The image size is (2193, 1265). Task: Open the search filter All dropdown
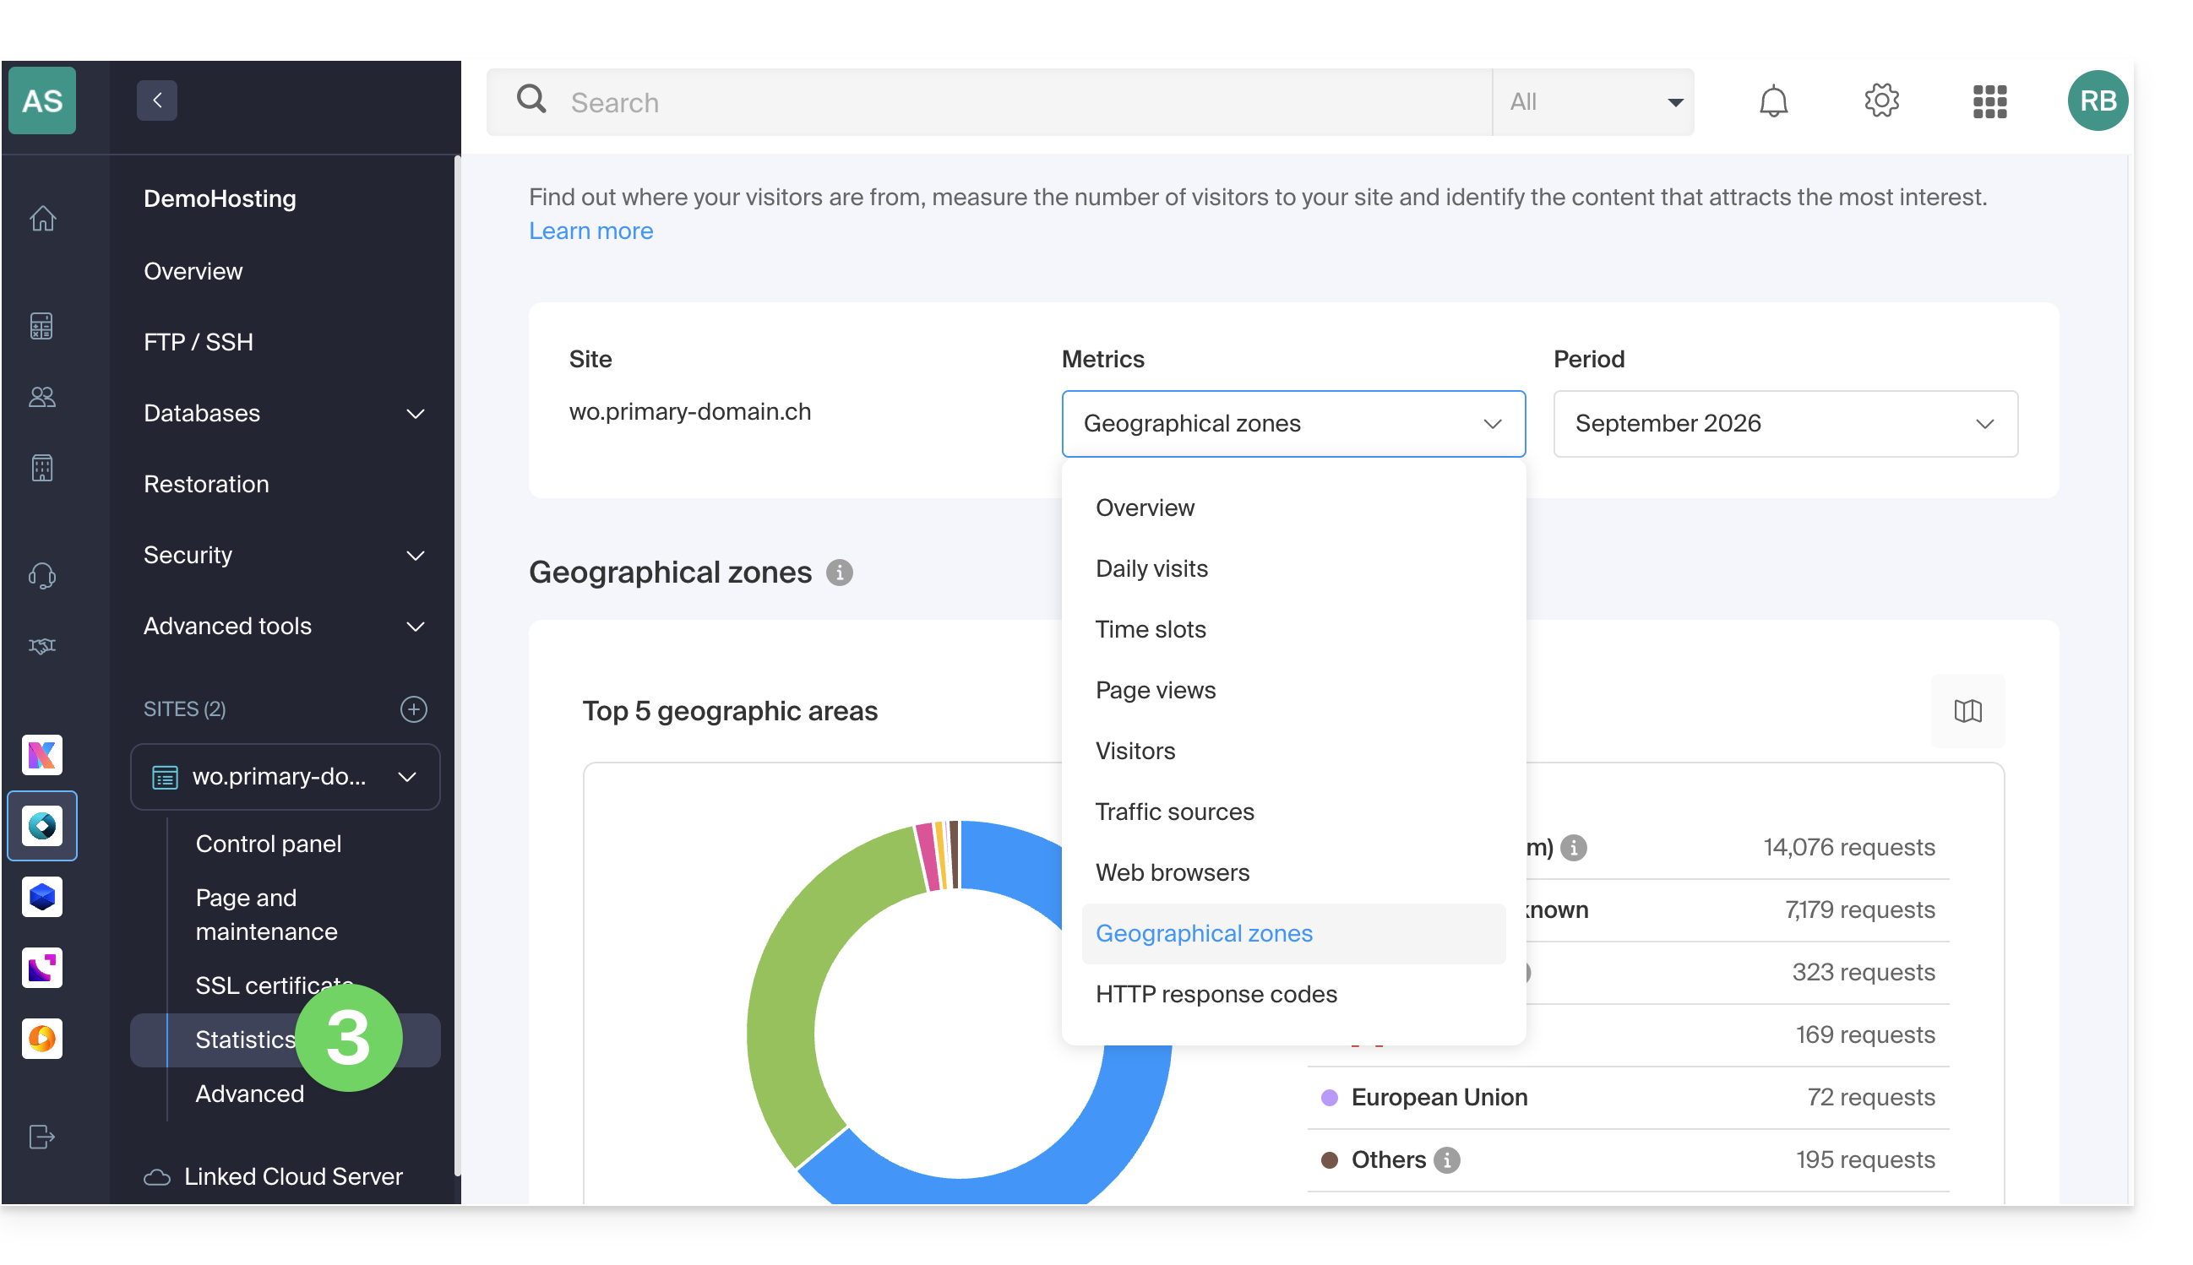[x=1592, y=101]
